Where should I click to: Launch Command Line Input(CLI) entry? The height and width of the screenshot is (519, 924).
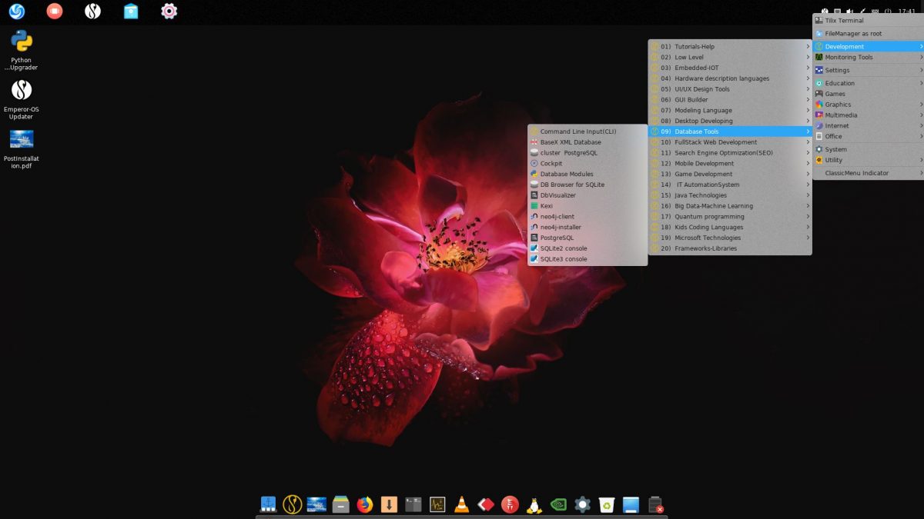click(588, 131)
